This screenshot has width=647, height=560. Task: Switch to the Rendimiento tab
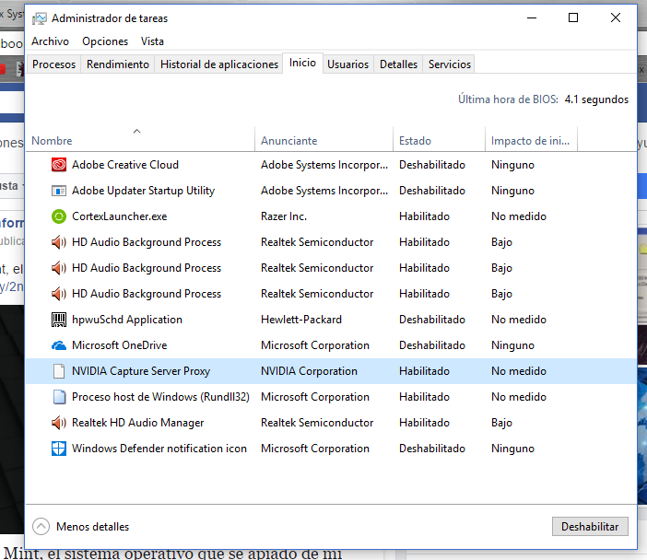click(118, 64)
